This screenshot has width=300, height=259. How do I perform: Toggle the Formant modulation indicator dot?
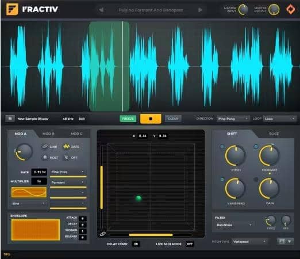[256, 147]
